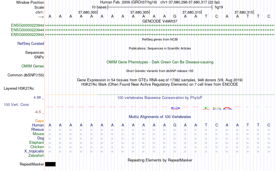
Task: Click the green T logo in PhyloP track
Action: click(206, 108)
